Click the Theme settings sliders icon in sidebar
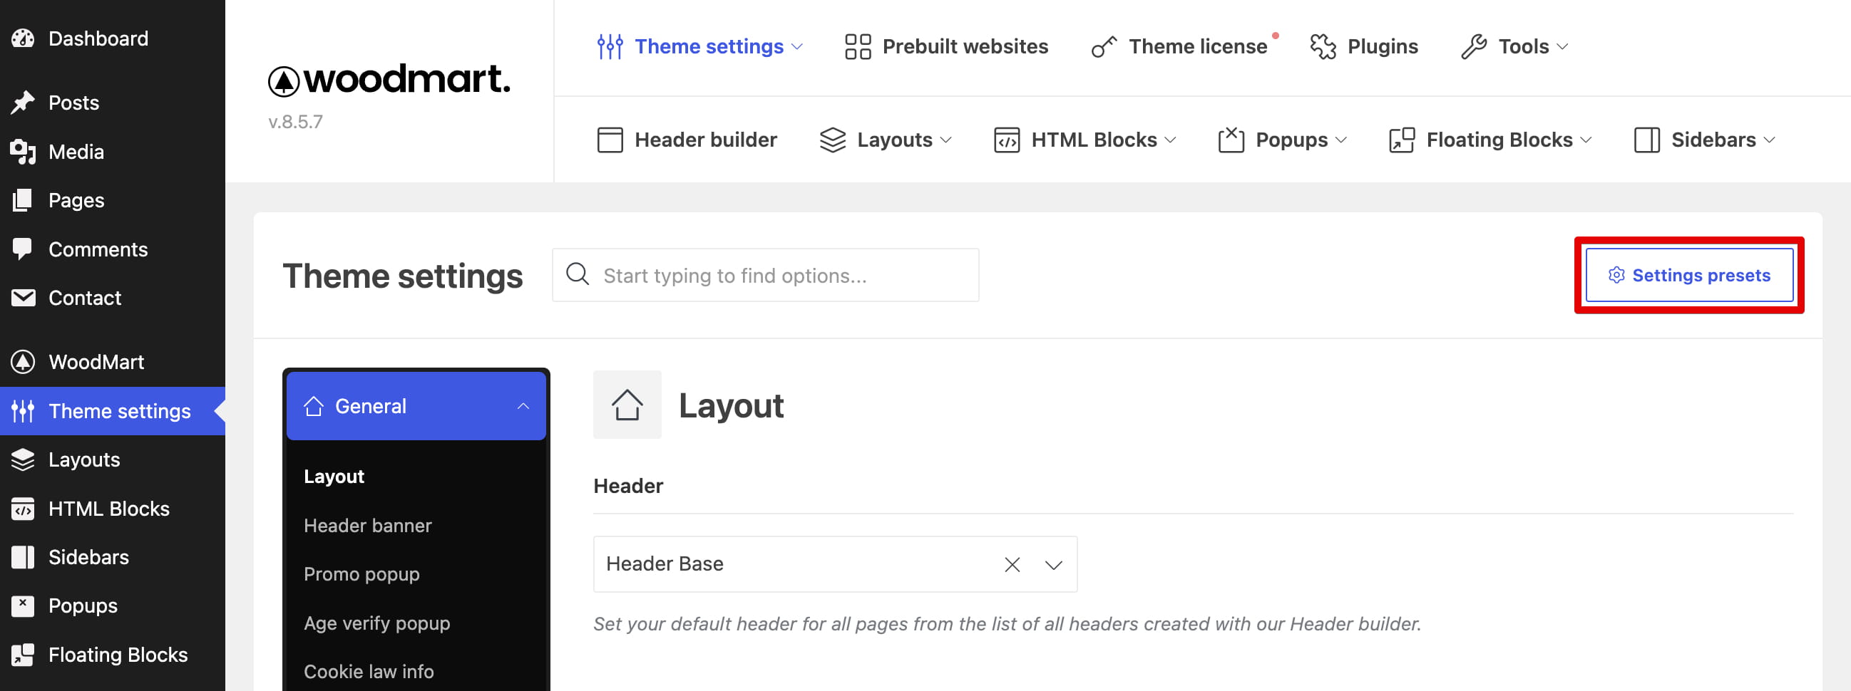1851x691 pixels. (x=23, y=411)
